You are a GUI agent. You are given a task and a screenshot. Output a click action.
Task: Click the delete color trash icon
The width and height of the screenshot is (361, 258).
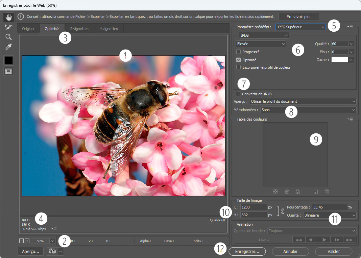(327, 192)
